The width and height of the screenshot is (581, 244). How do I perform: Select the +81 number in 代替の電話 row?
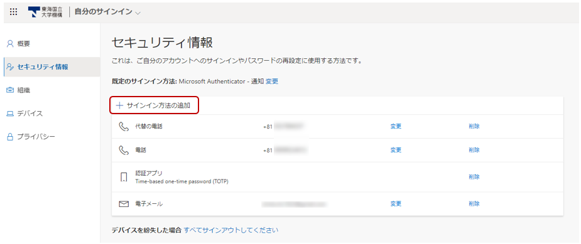283,127
